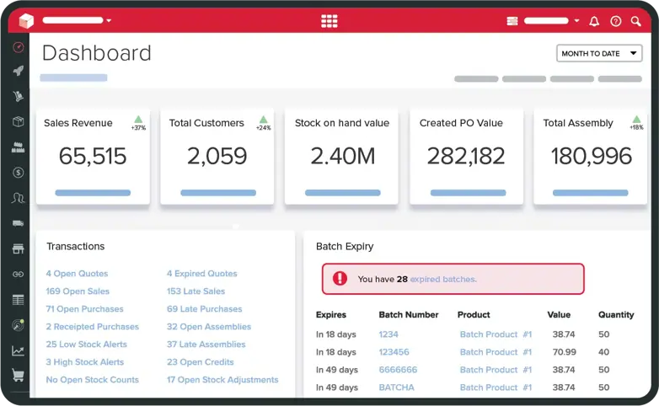Open batch number 123456
Screen dimensions: 659x406
[394, 352]
